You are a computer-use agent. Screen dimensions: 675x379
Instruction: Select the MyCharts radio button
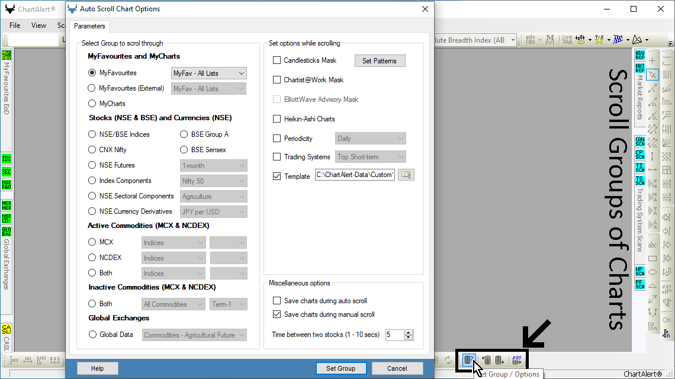click(92, 104)
